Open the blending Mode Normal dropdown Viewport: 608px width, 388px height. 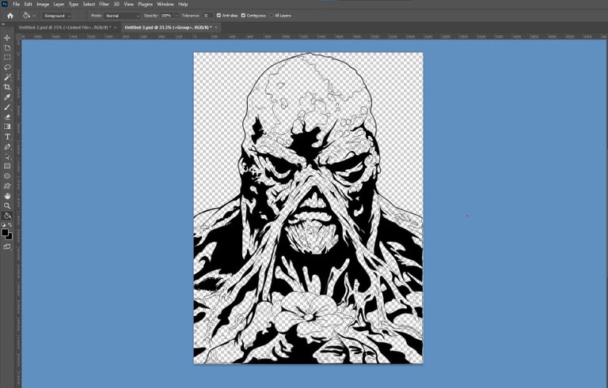pyautogui.click(x=123, y=16)
